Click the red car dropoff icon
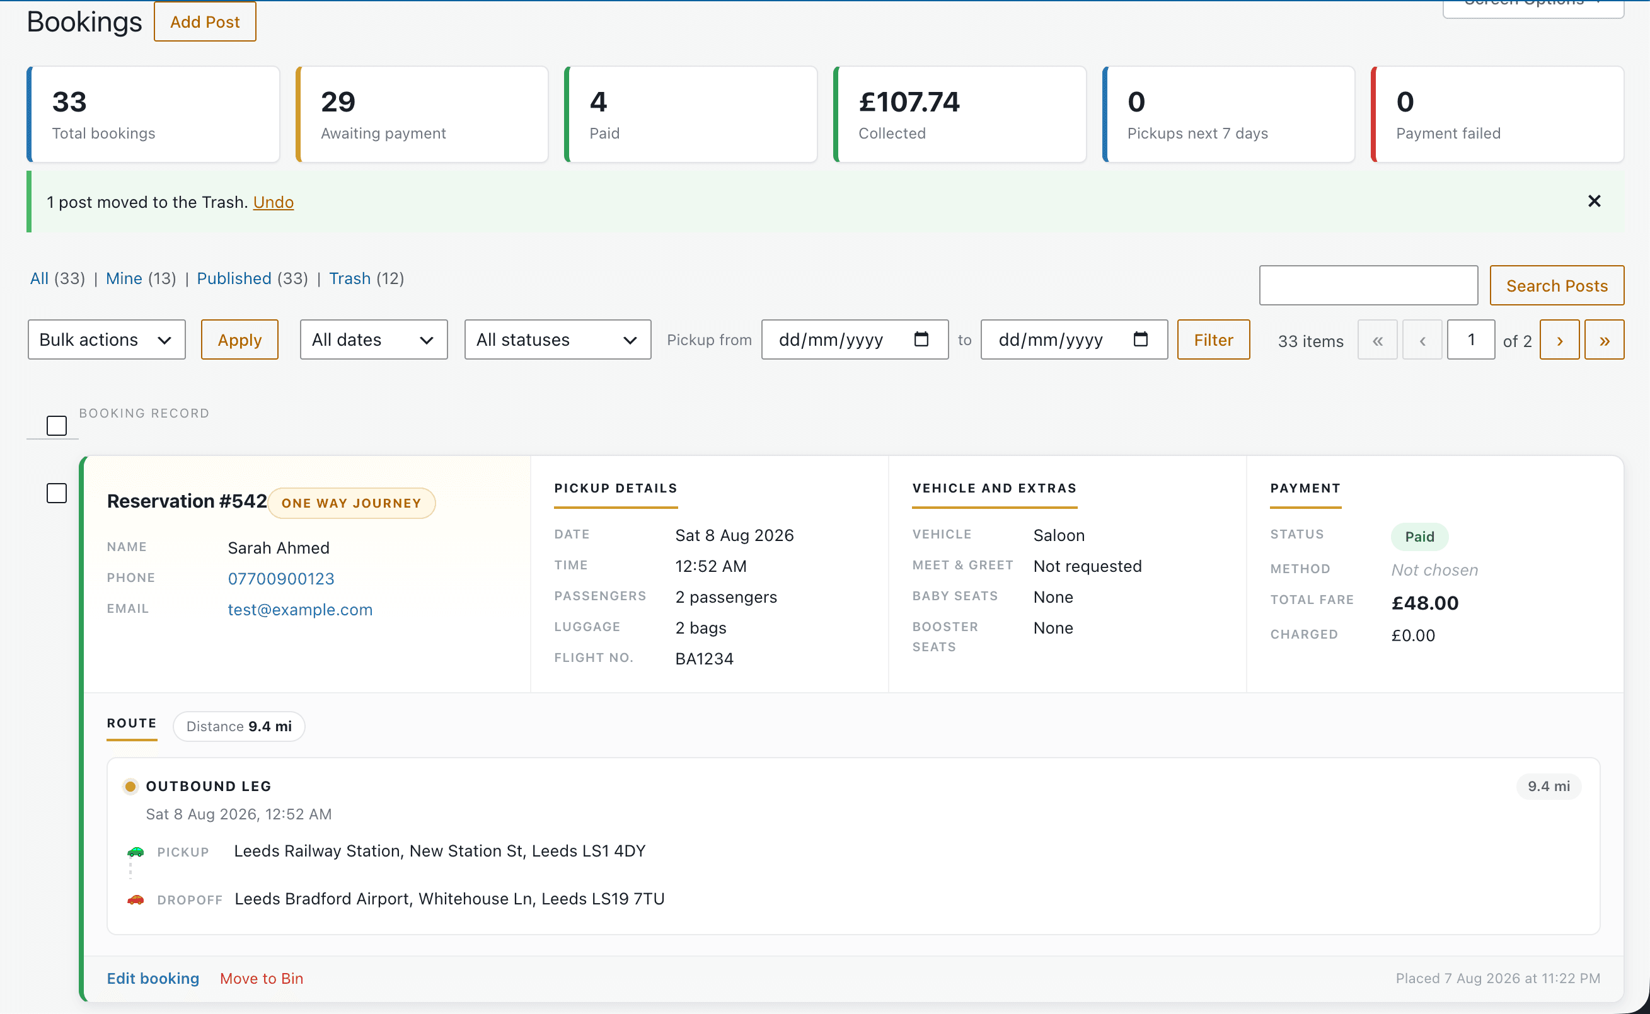 (x=136, y=899)
